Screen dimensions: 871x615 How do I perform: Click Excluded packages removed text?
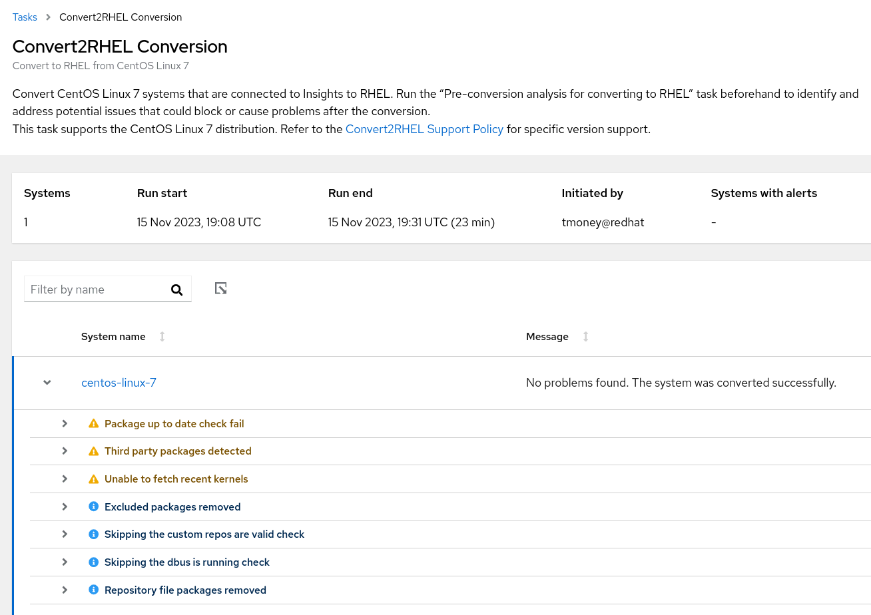(x=172, y=507)
